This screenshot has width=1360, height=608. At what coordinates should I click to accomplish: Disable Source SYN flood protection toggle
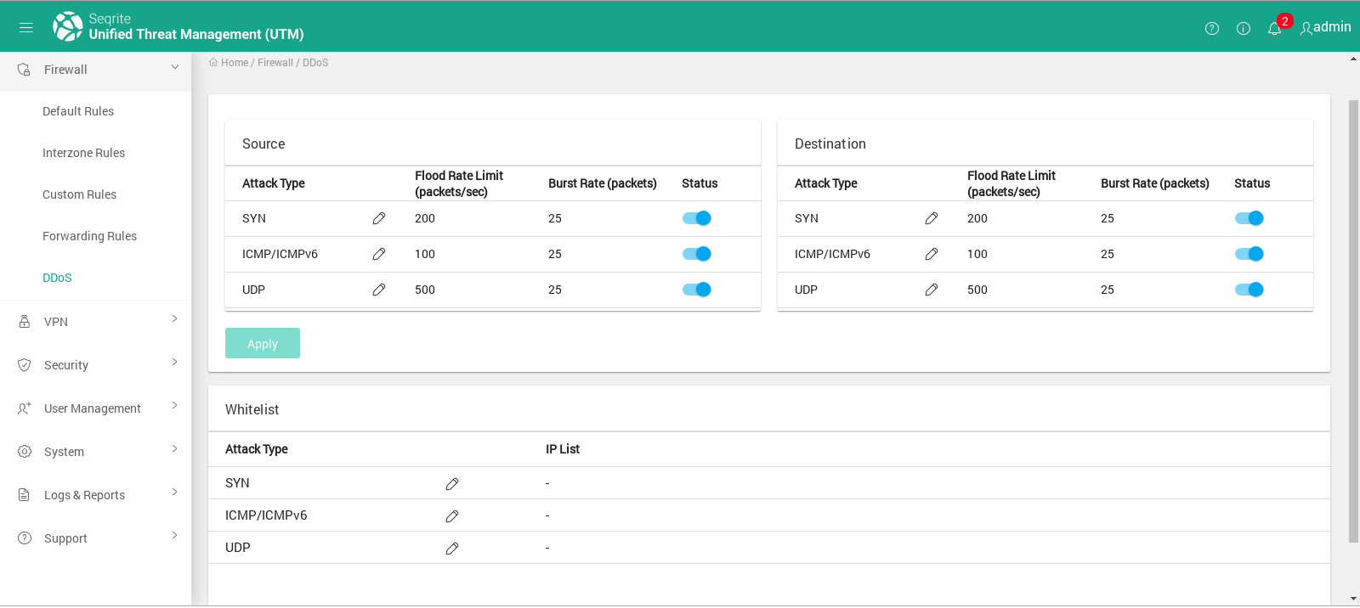[x=697, y=219]
